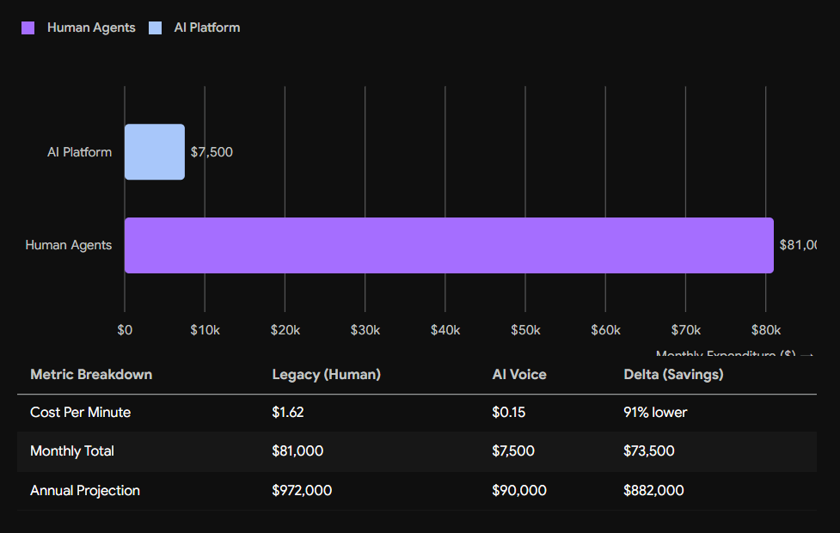Click the Legacy (Human) column header

[x=326, y=375]
